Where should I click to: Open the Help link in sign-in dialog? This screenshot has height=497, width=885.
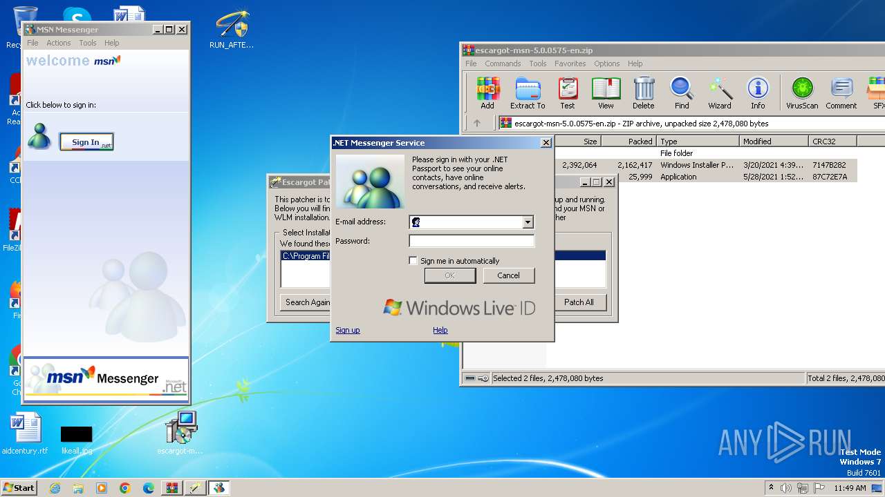click(x=440, y=330)
